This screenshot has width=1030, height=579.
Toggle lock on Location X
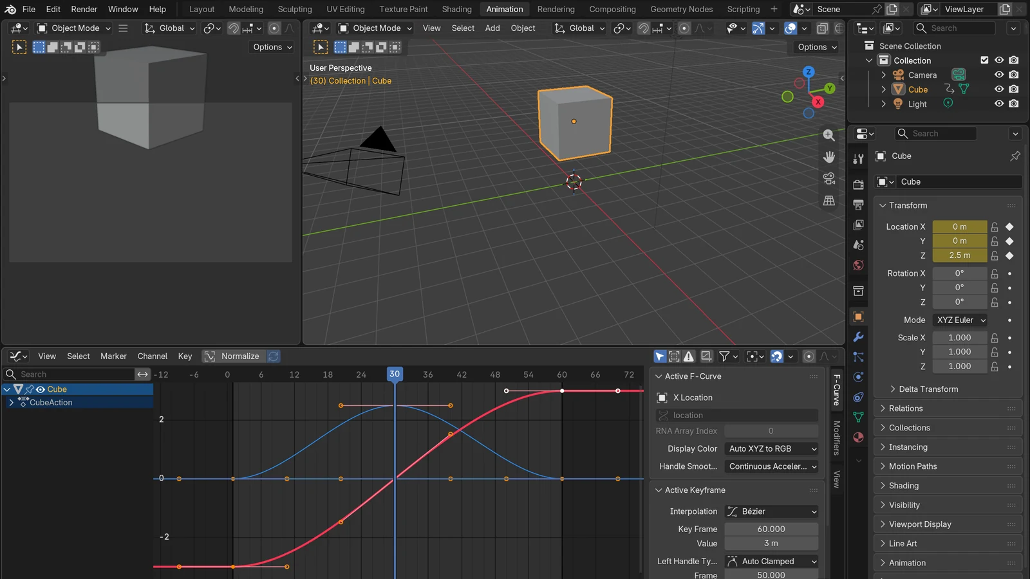[x=995, y=226]
